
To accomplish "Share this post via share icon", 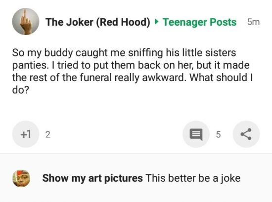I will point(246,134).
